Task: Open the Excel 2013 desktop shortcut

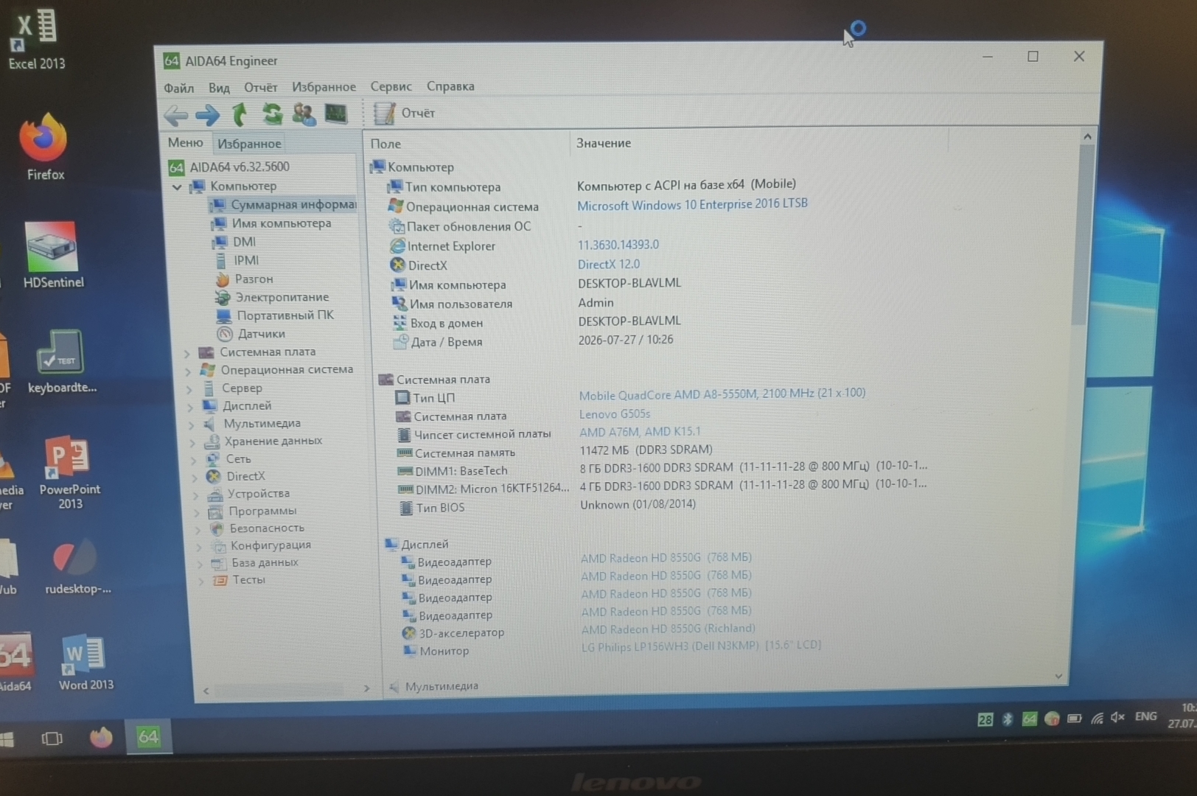Action: point(36,40)
